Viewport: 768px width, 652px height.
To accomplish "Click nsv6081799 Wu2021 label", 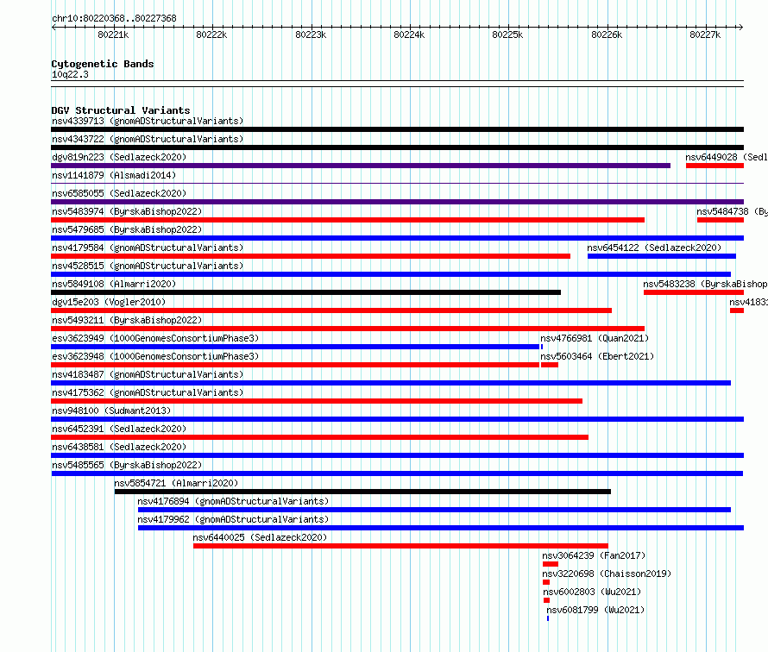I will click(x=595, y=610).
